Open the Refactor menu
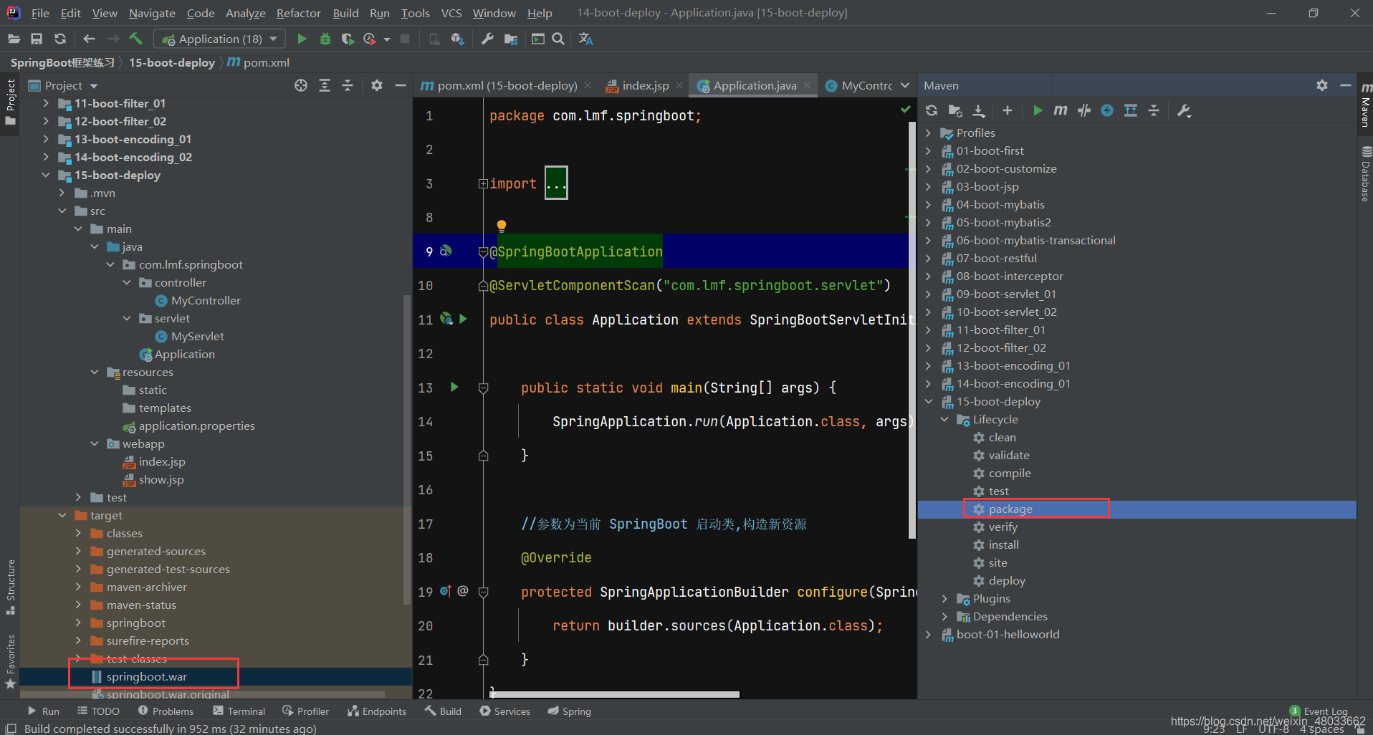1373x735 pixels. 298,13
